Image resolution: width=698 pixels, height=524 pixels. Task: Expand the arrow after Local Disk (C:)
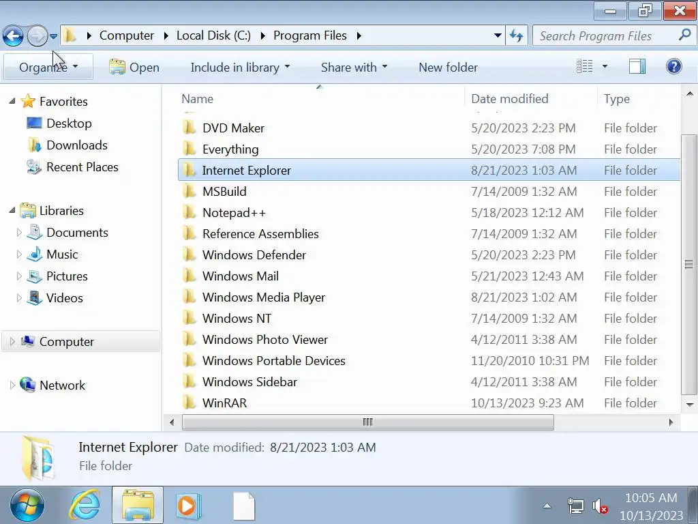point(262,35)
